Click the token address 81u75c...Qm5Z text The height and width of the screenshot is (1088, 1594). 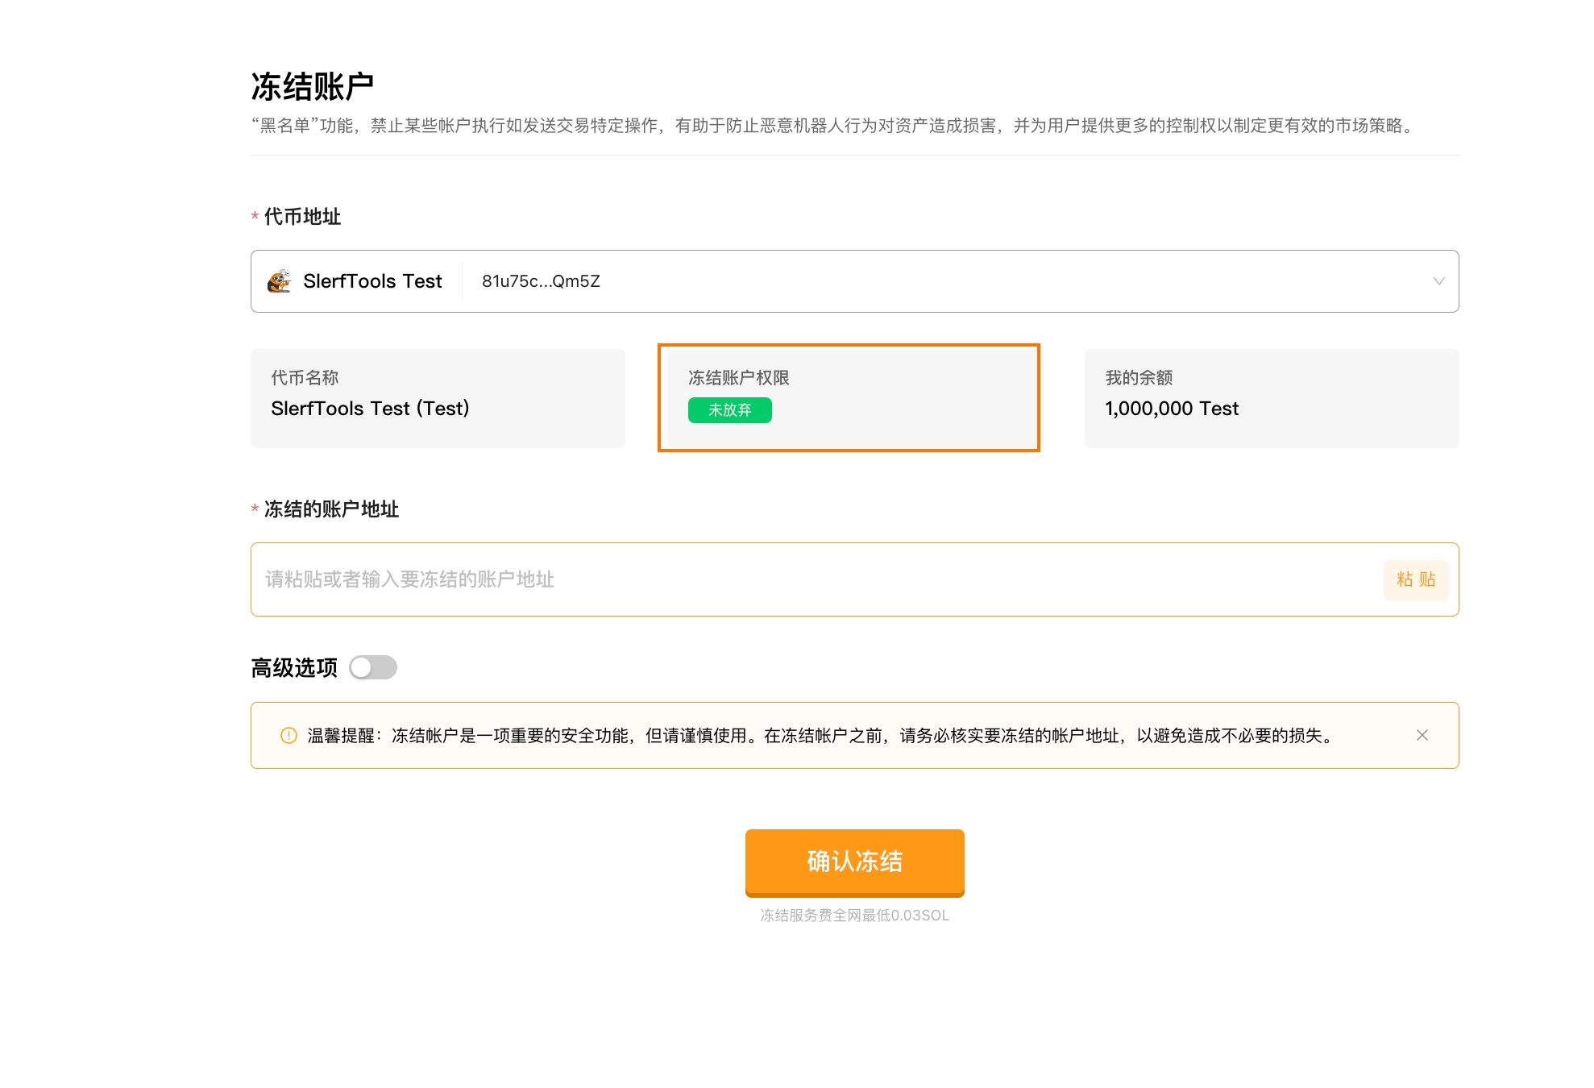(541, 281)
